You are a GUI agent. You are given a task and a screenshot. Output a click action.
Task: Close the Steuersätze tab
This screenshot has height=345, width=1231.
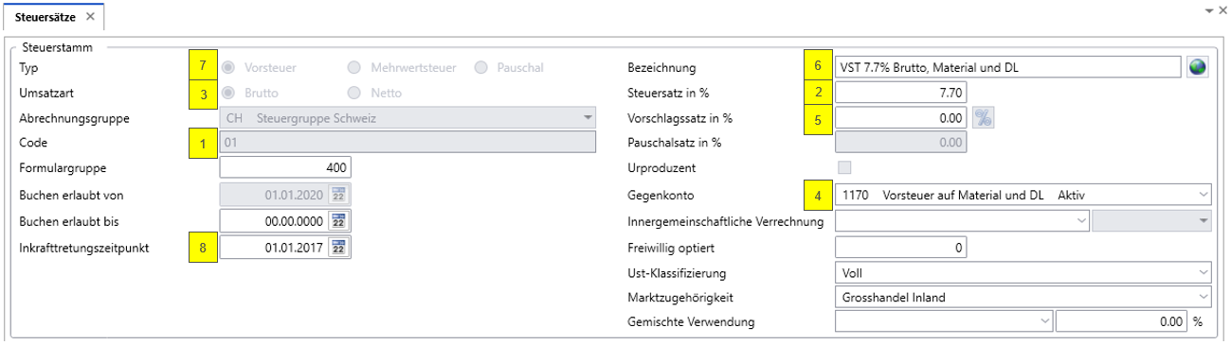[x=90, y=17]
